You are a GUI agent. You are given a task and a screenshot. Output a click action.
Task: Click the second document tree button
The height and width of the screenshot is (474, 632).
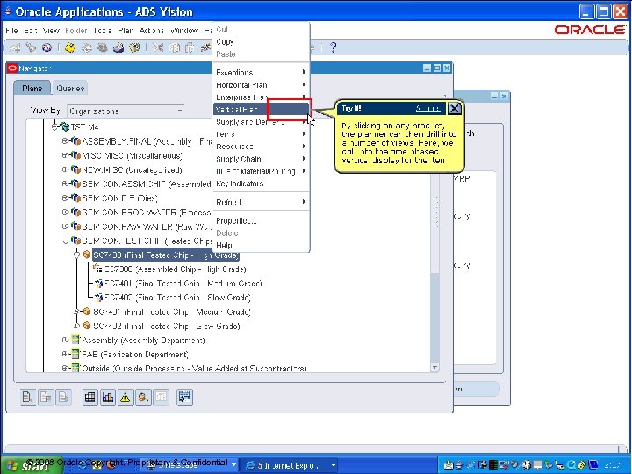coord(46,398)
